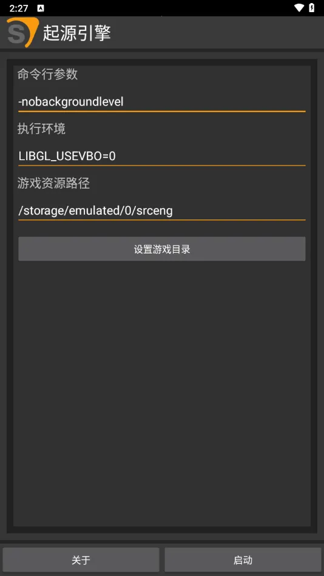Place cursor on 'emulated' in path text
Image resolution: width=324 pixels, height=576 pixels.
click(x=91, y=210)
